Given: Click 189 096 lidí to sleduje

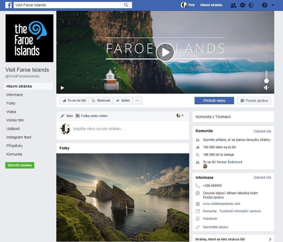Looking at the screenshot, I should point(218,155).
